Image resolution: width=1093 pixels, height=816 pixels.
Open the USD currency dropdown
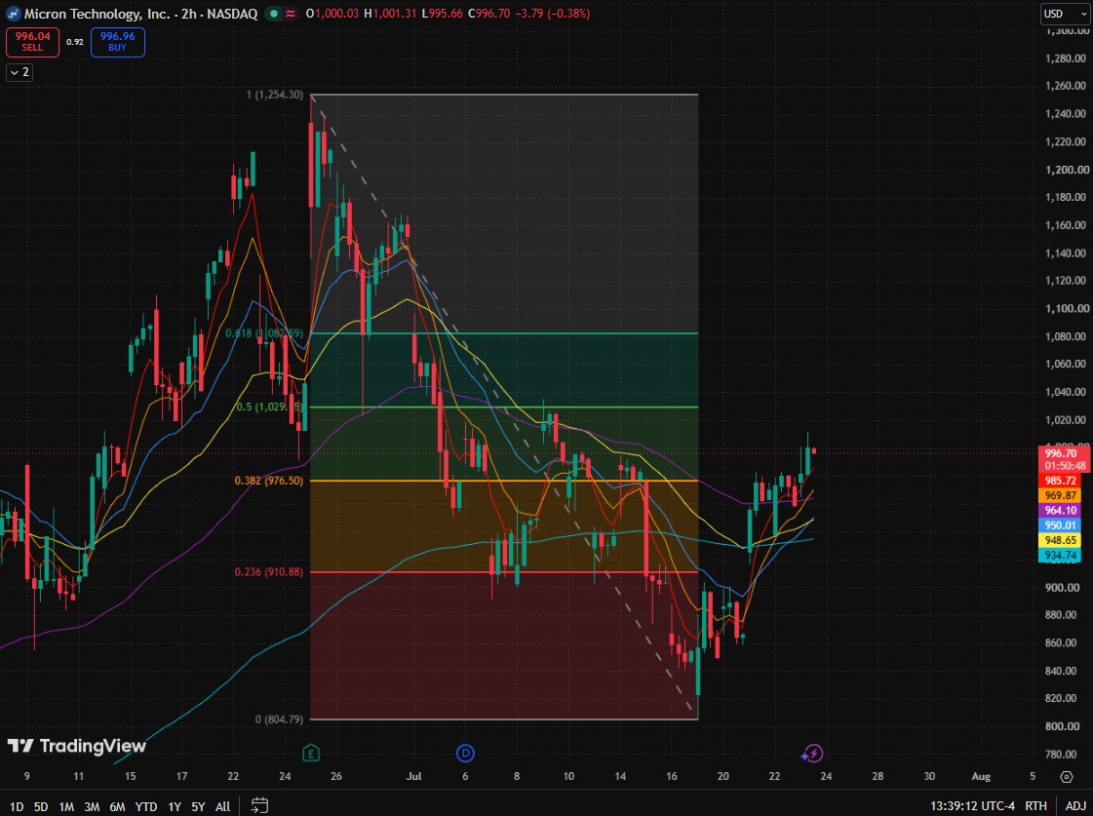pos(1060,14)
